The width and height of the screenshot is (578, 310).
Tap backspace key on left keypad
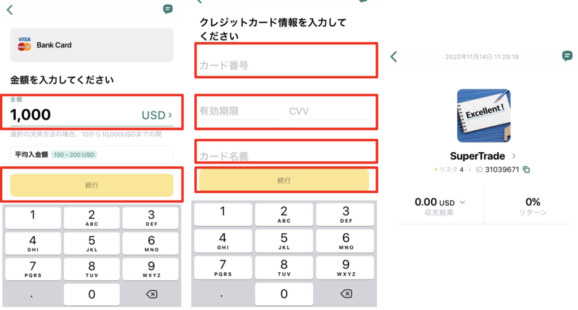click(x=151, y=294)
